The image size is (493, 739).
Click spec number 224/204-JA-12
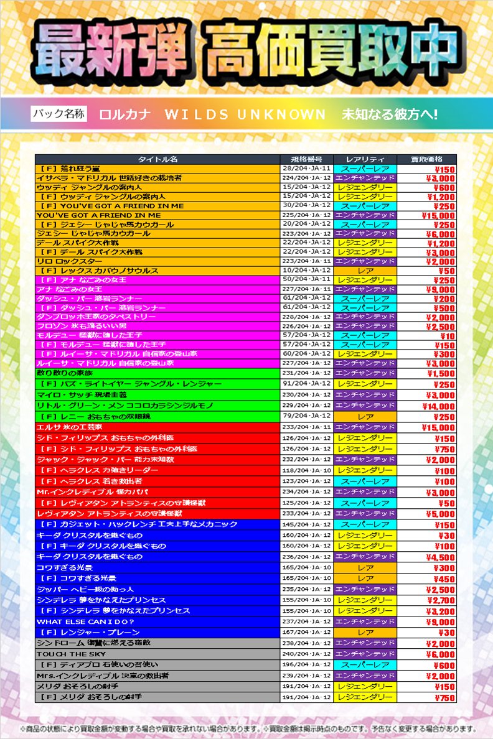tap(307, 178)
